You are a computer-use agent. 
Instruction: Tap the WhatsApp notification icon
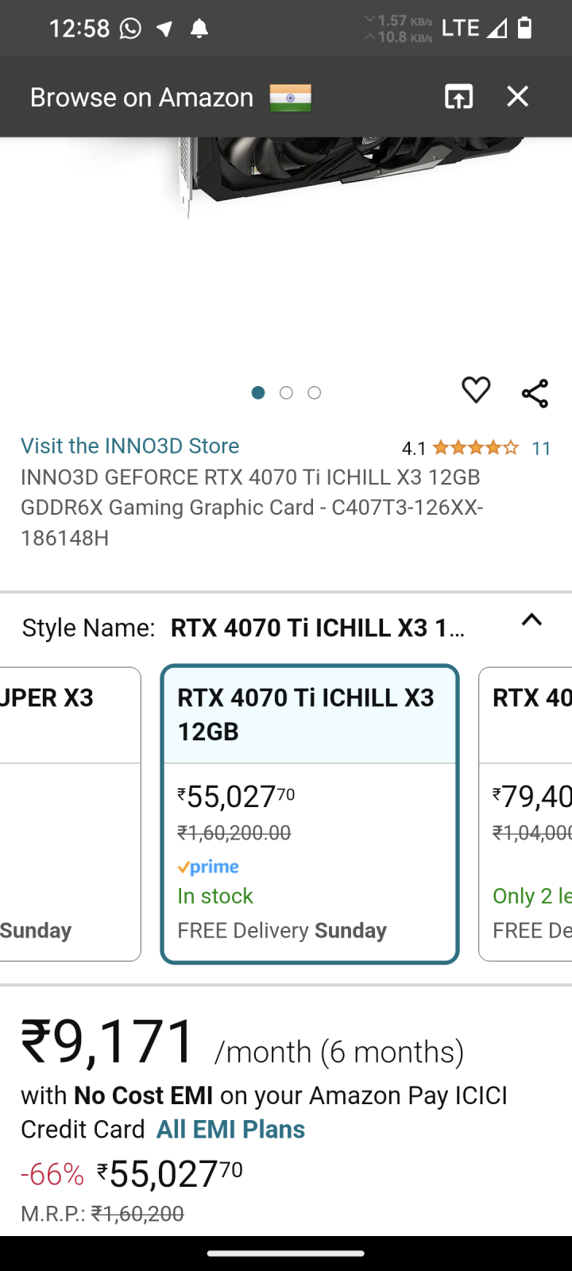(x=130, y=29)
